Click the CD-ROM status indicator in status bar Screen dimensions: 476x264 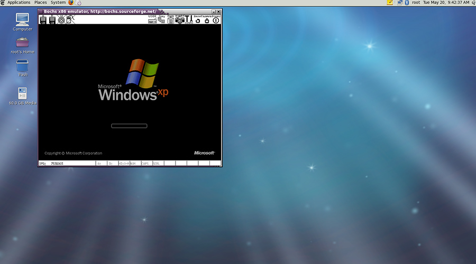124,163
